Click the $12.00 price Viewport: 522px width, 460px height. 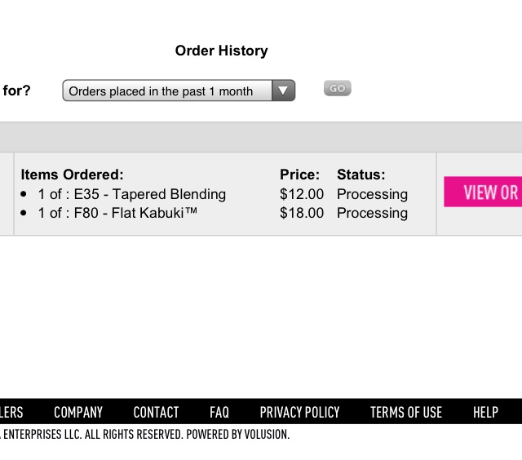pyautogui.click(x=302, y=194)
